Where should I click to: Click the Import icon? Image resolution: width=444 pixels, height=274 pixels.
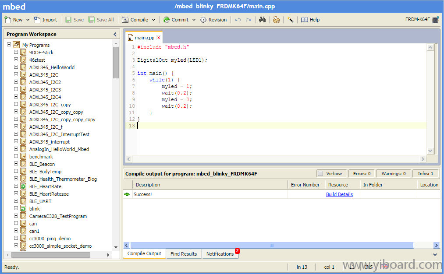(37, 20)
